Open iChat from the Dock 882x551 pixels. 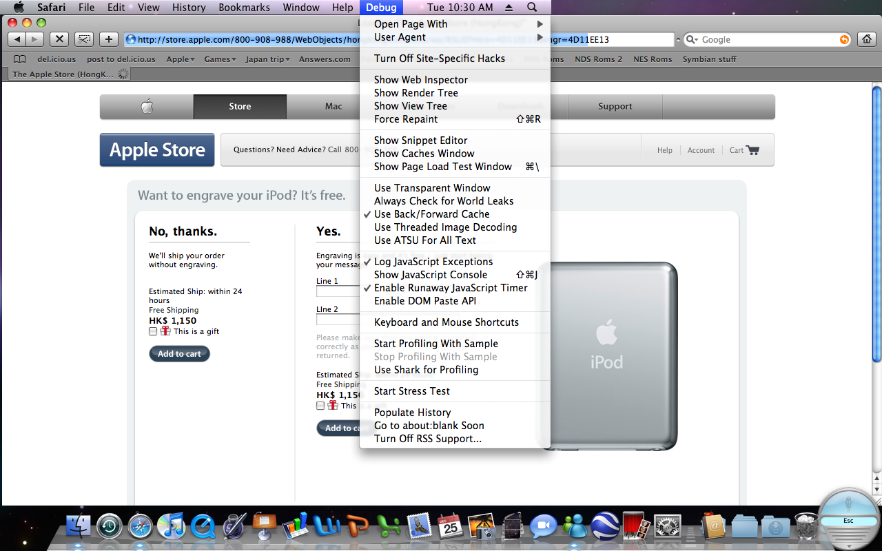[544, 527]
